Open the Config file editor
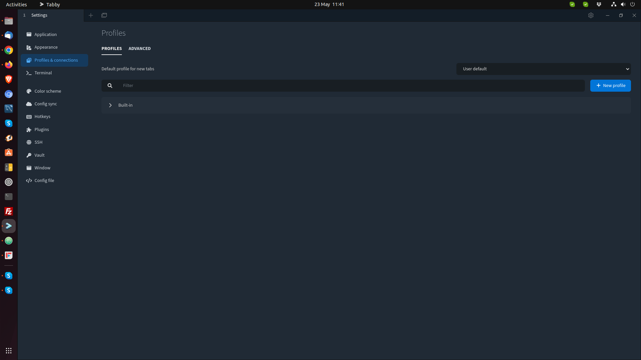This screenshot has width=641, height=360. pos(54,181)
